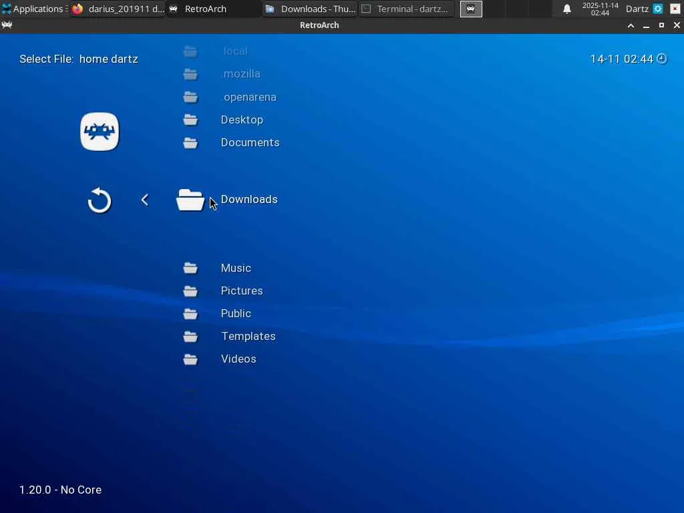
Task: Open the Downloads folder entry
Action: tap(249, 199)
